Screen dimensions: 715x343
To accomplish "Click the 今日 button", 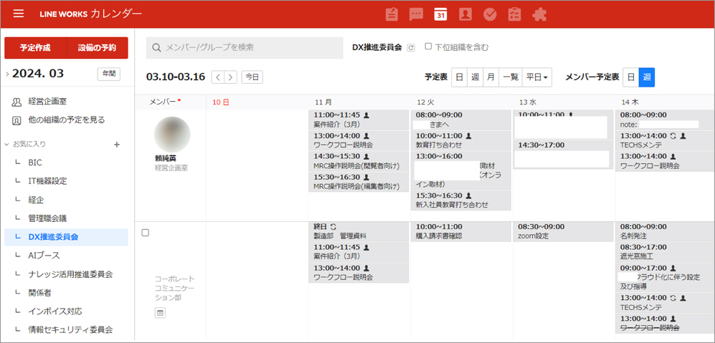I will (x=252, y=77).
